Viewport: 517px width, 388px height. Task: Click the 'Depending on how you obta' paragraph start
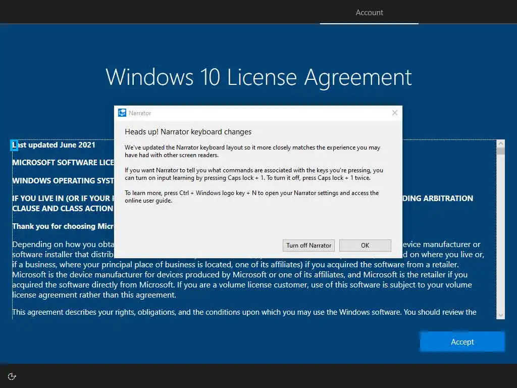tap(63, 245)
